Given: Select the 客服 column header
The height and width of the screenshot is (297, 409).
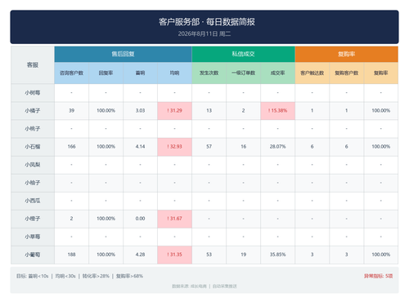Looking at the screenshot, I should (33, 65).
